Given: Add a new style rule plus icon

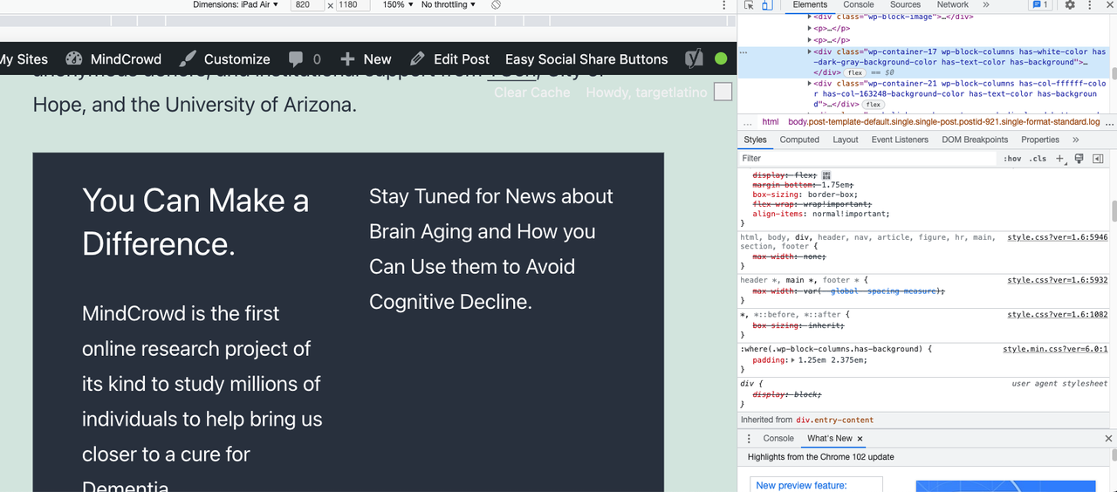Looking at the screenshot, I should 1060,159.
